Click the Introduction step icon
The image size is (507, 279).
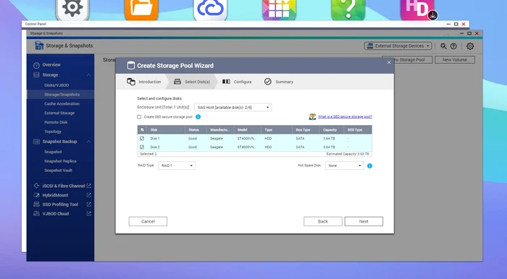pyautogui.click(x=131, y=82)
